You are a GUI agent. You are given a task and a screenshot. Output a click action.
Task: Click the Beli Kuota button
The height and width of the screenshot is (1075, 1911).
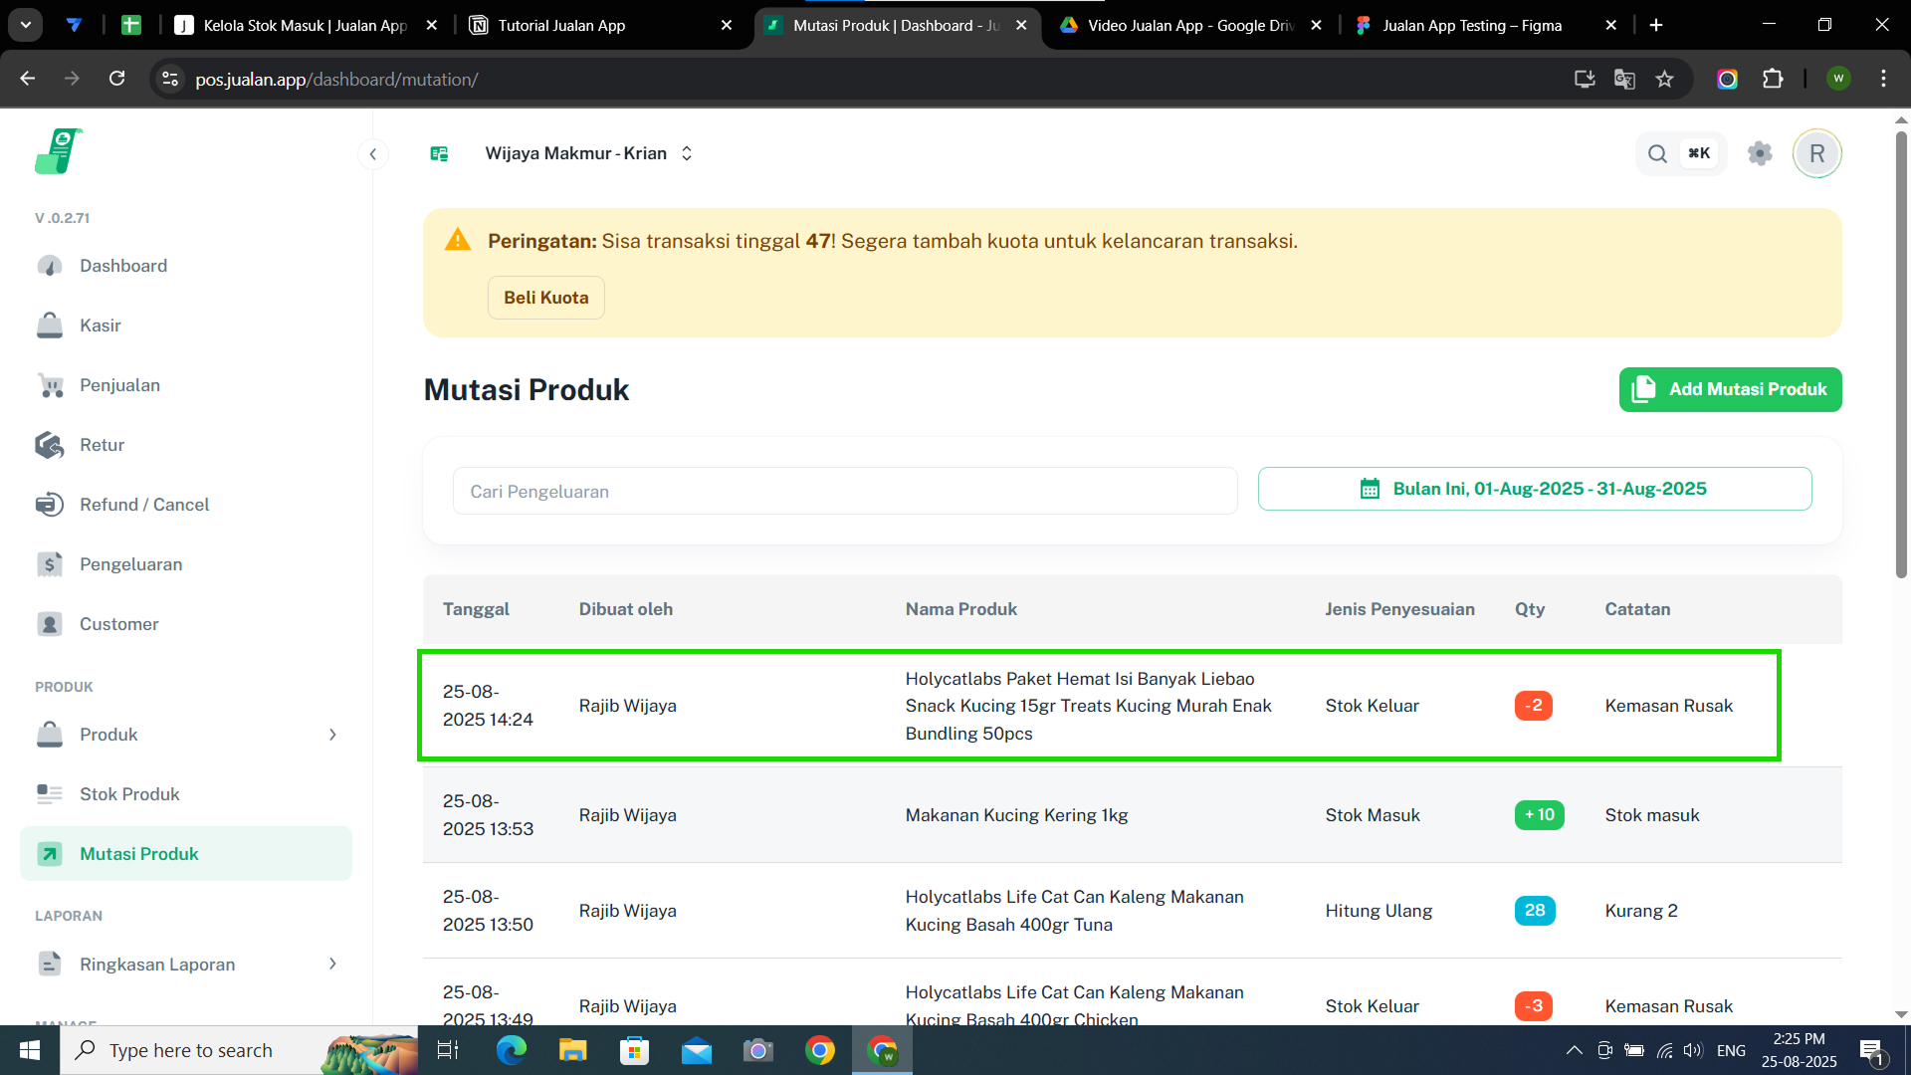point(545,298)
